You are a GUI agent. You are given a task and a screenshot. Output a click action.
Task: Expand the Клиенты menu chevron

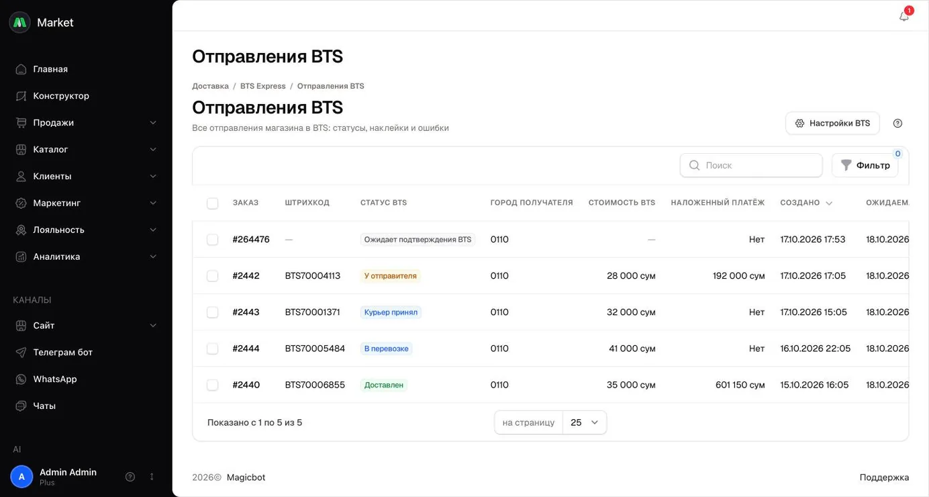153,177
